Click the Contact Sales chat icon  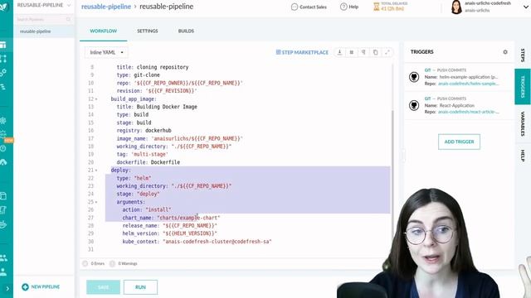[295, 7]
